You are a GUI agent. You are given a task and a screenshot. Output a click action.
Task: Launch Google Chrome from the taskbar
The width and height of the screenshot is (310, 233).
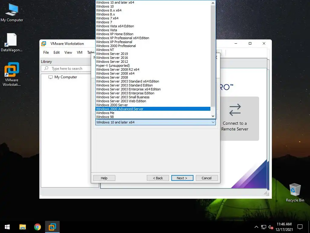[37, 227]
